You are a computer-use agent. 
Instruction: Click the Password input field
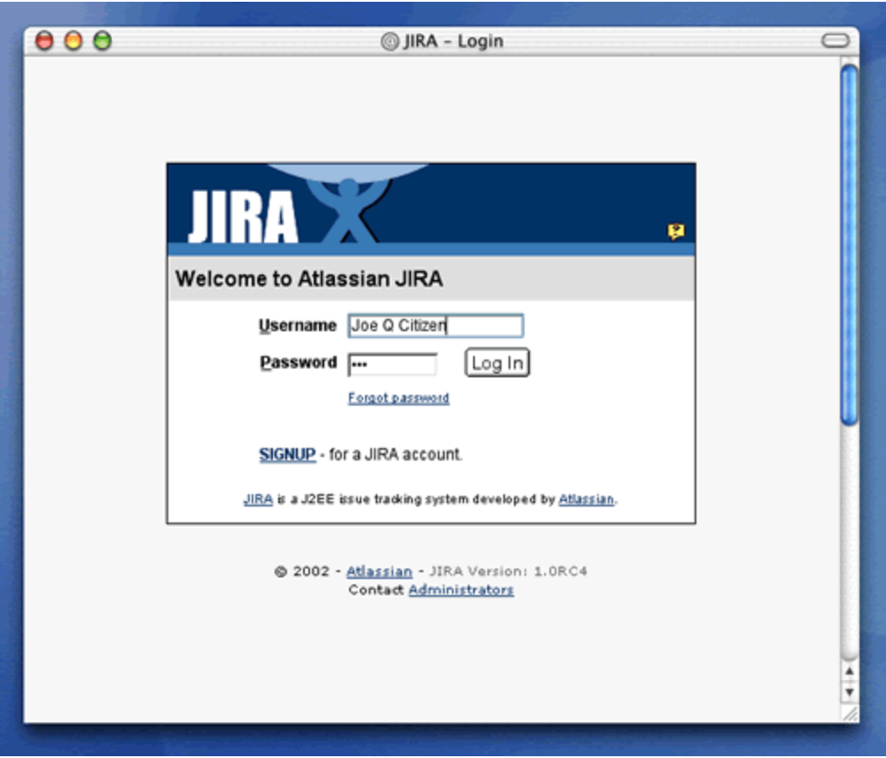click(x=392, y=364)
